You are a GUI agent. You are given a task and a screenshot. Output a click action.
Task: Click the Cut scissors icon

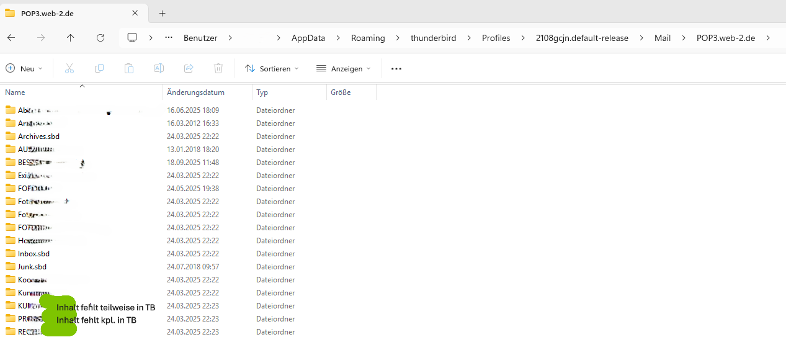click(x=69, y=68)
